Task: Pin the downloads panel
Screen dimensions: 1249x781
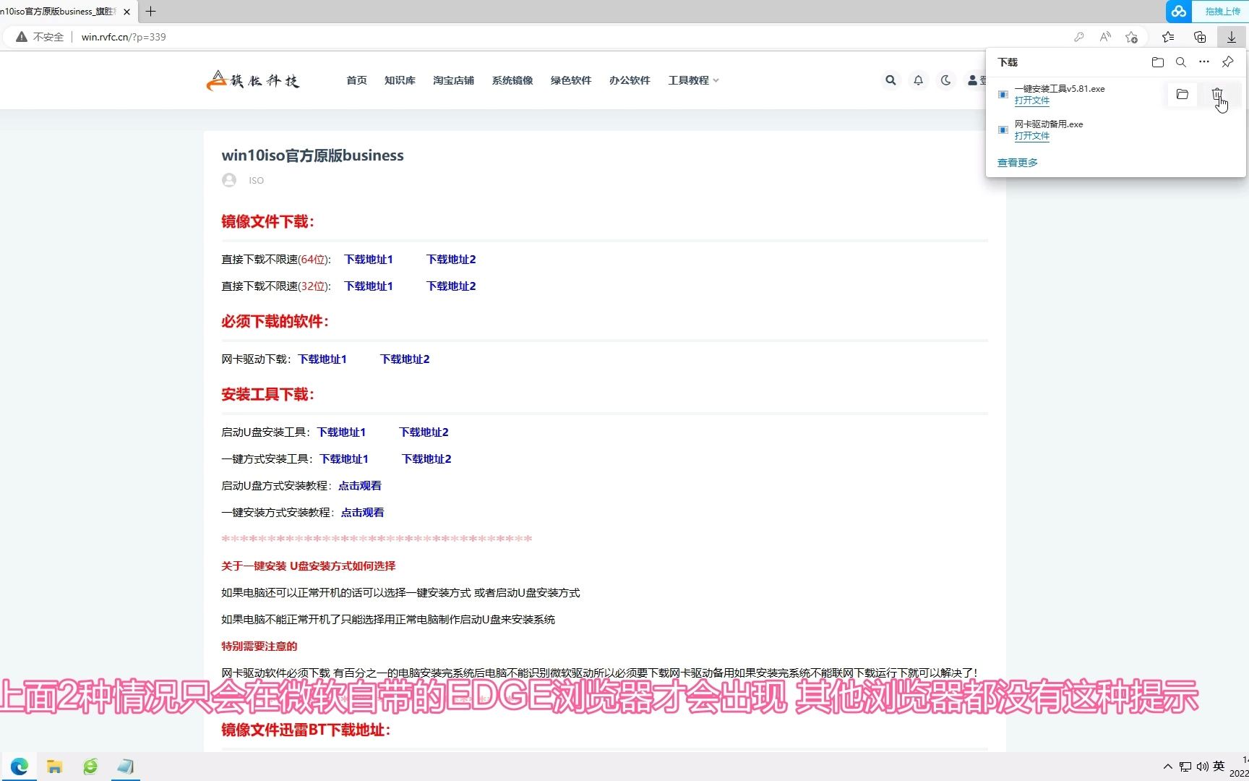Action: [x=1227, y=62]
